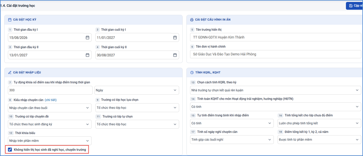Click the TÍNH KQRL, KQHT section title

pyautogui.click(x=208, y=73)
